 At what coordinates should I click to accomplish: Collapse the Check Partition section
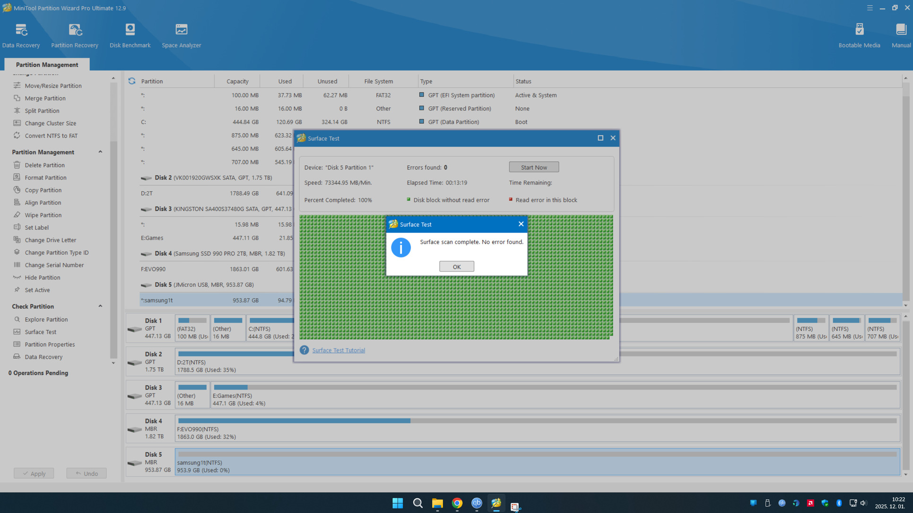pos(100,306)
